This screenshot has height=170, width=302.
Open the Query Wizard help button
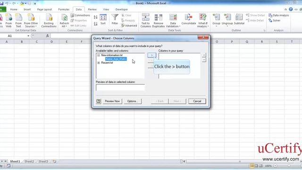(x=99, y=101)
